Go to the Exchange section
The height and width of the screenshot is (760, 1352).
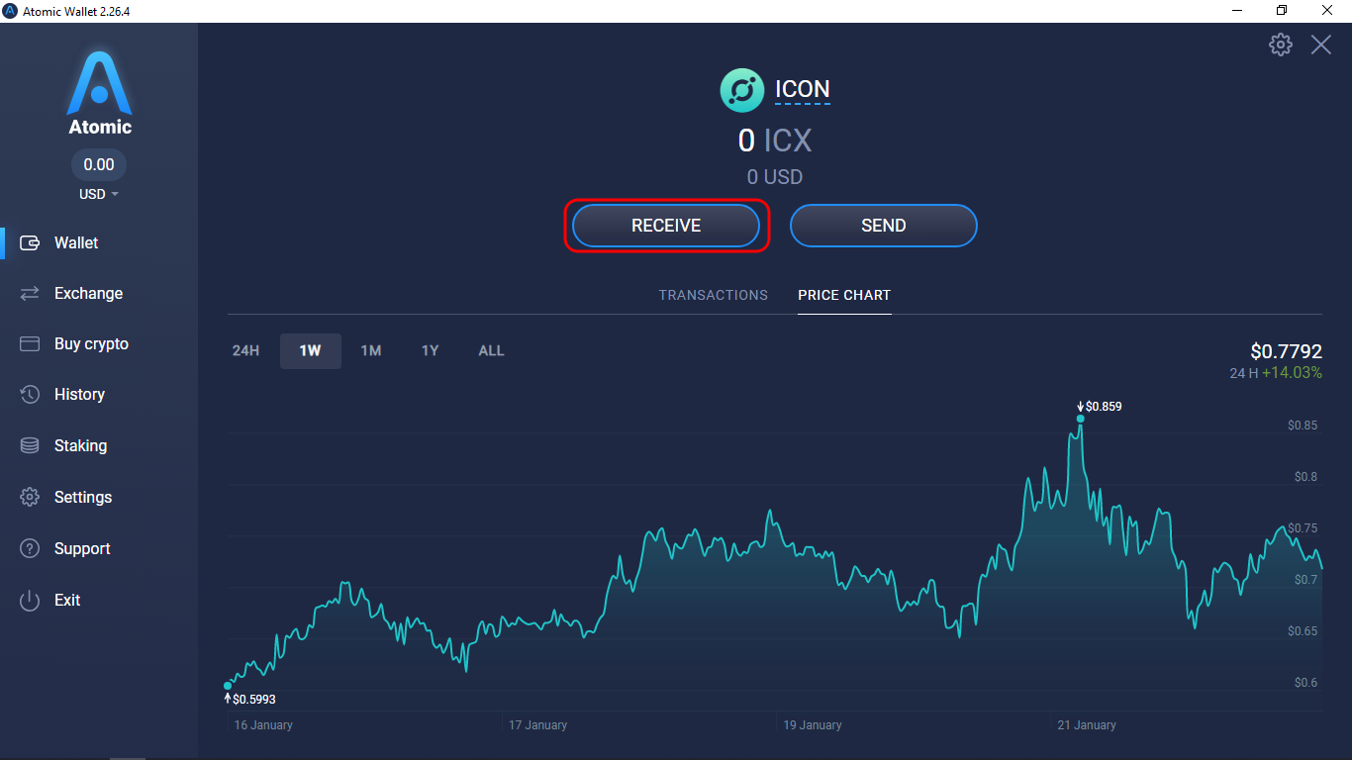point(88,293)
